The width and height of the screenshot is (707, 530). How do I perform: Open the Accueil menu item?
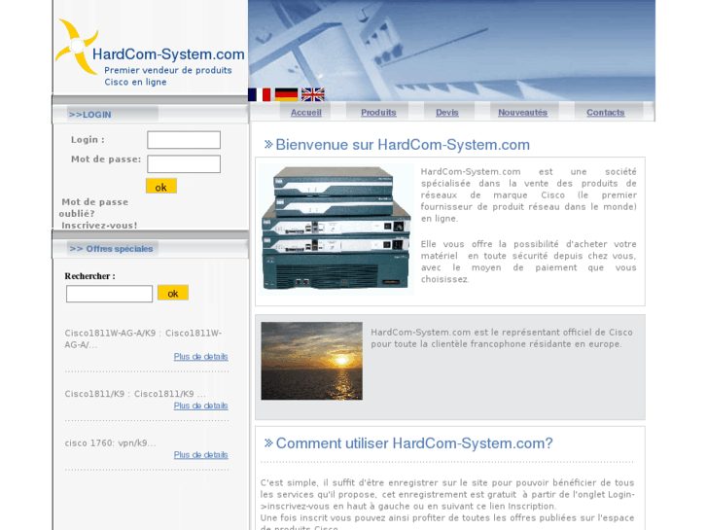point(306,112)
